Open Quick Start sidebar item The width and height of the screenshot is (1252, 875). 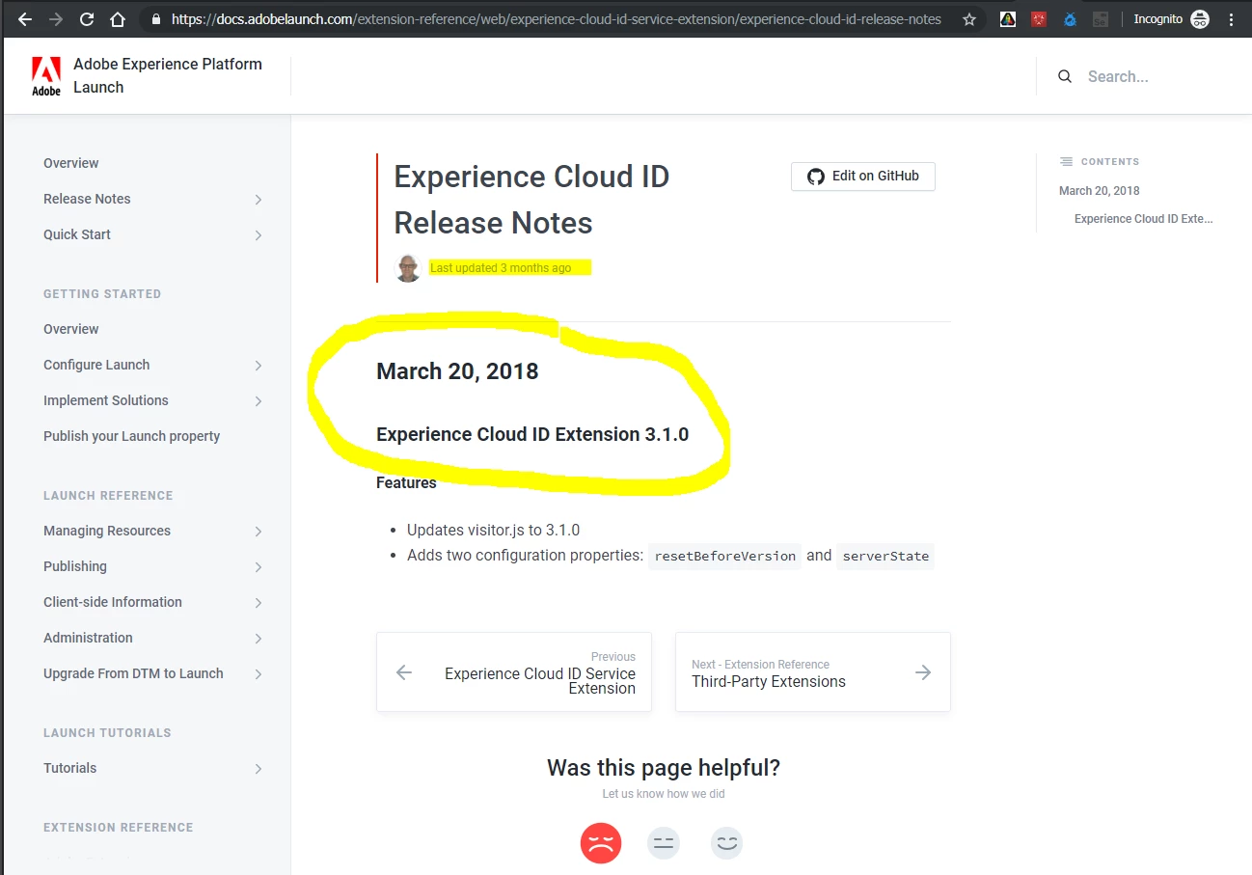coord(77,234)
